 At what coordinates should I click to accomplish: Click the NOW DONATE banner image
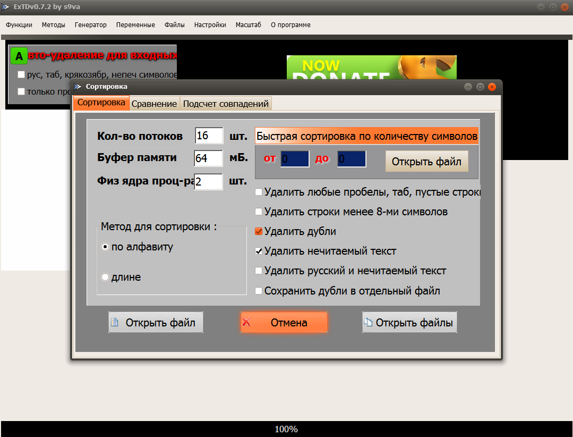[371, 68]
